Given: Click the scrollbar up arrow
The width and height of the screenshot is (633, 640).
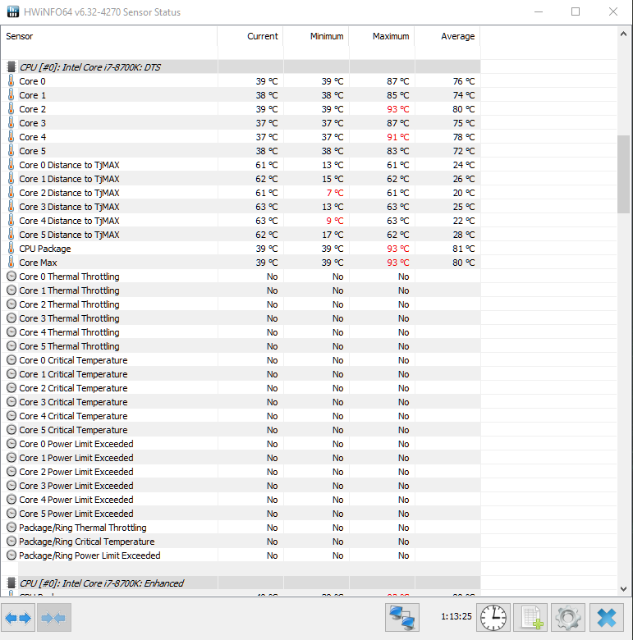Looking at the screenshot, I should 623,34.
